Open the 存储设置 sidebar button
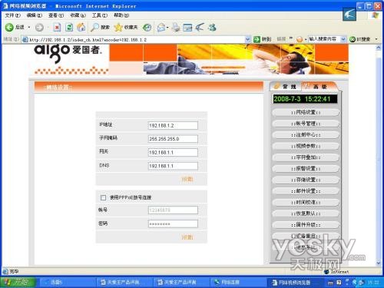This screenshot has width=384, height=288. [x=306, y=180]
